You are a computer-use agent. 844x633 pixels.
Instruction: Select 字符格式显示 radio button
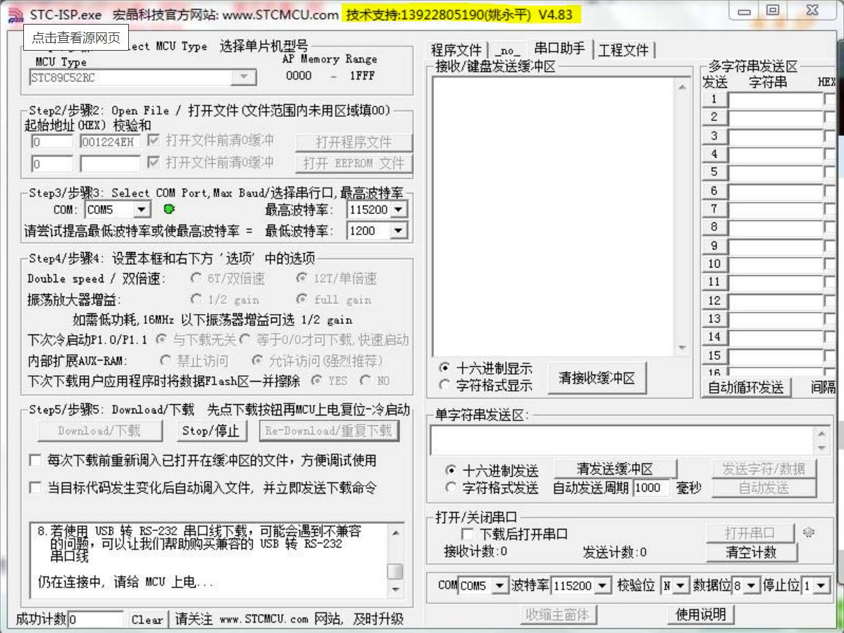(444, 385)
